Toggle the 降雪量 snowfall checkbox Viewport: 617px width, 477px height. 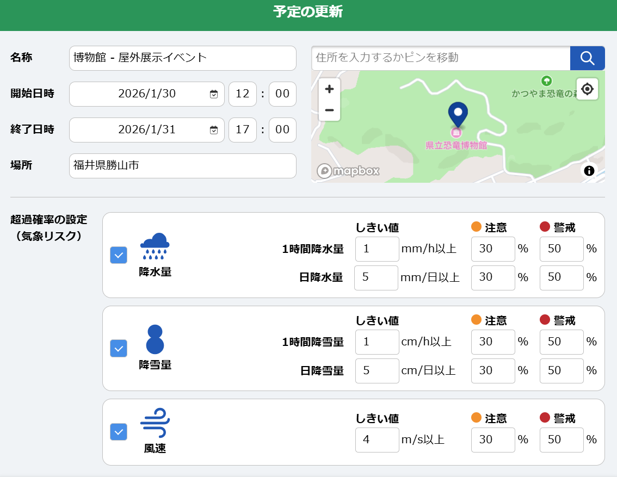[119, 348]
